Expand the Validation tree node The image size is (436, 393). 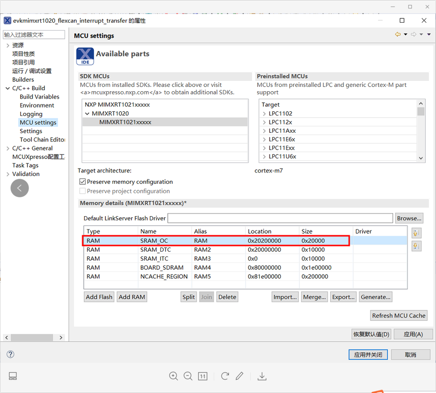point(8,174)
